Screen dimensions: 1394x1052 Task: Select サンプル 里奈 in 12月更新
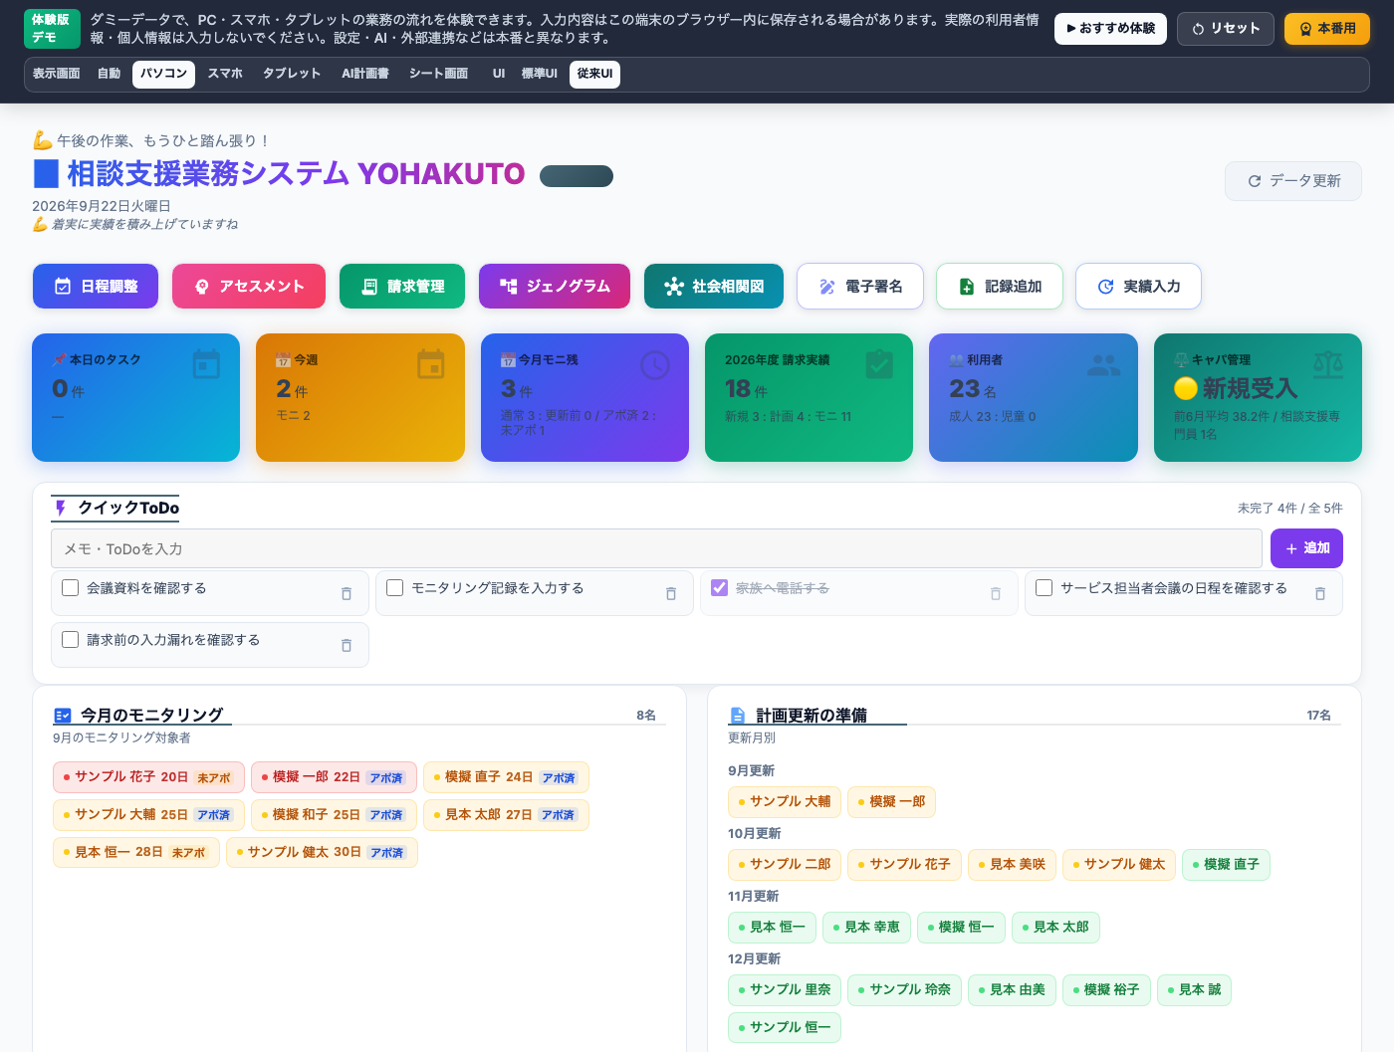point(785,990)
